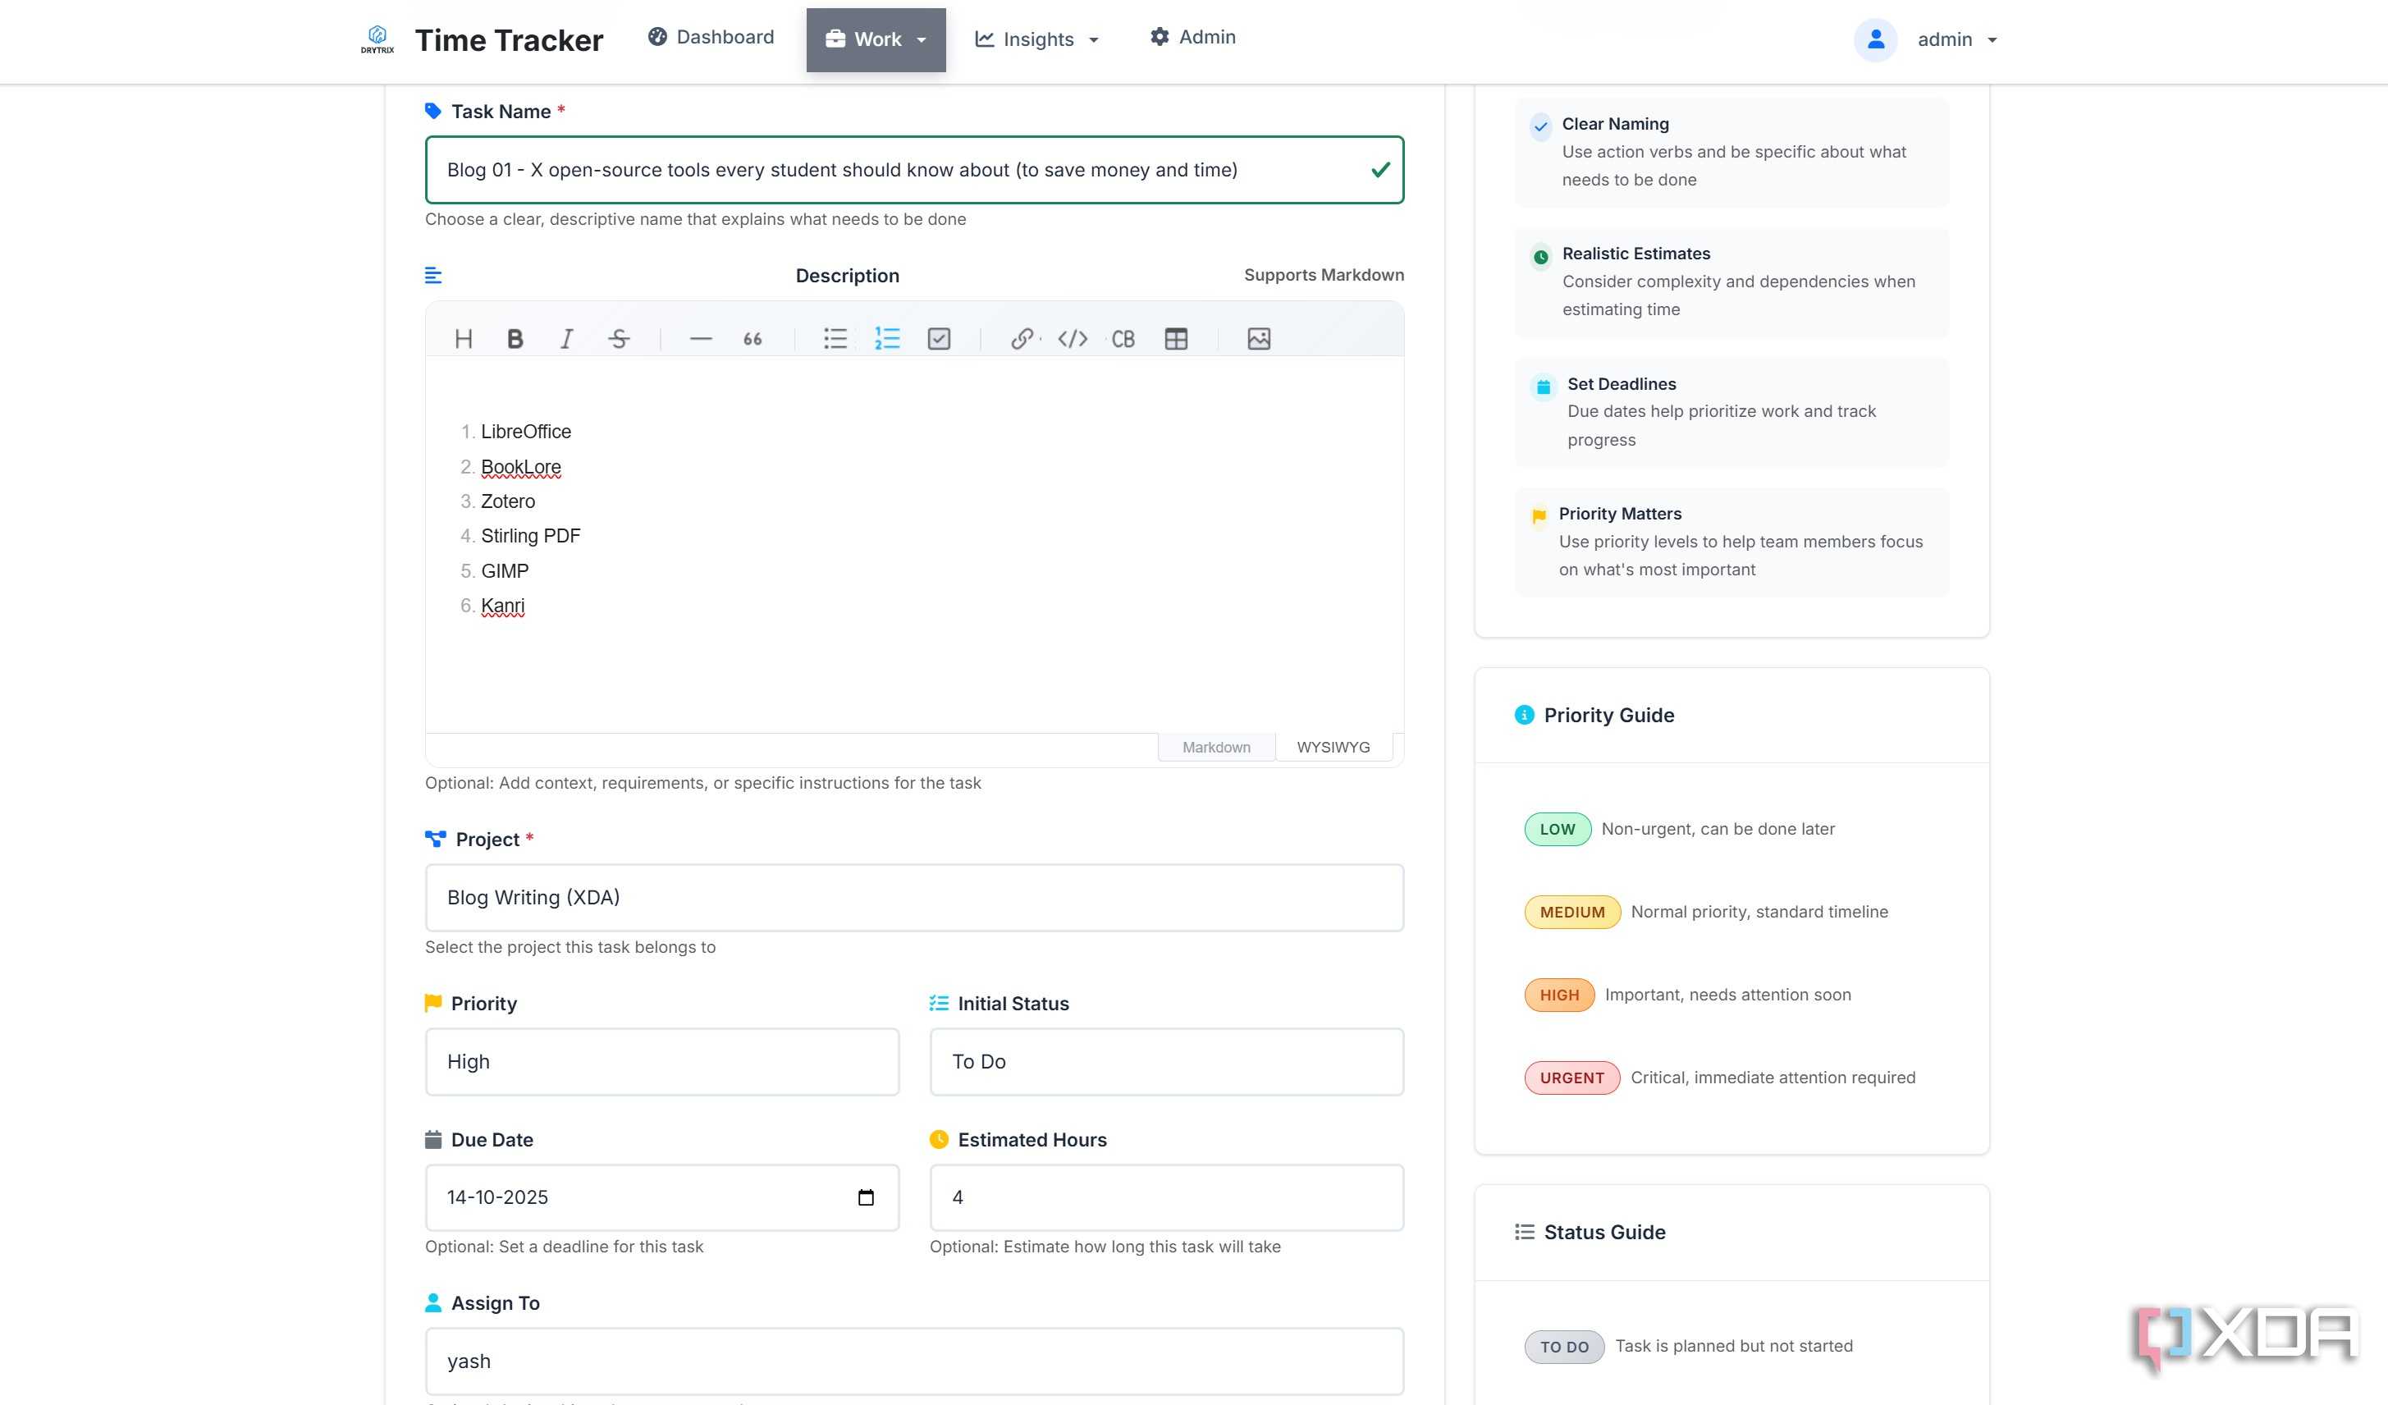Insert a task checkbox list
This screenshot has width=2388, height=1405.
point(939,339)
